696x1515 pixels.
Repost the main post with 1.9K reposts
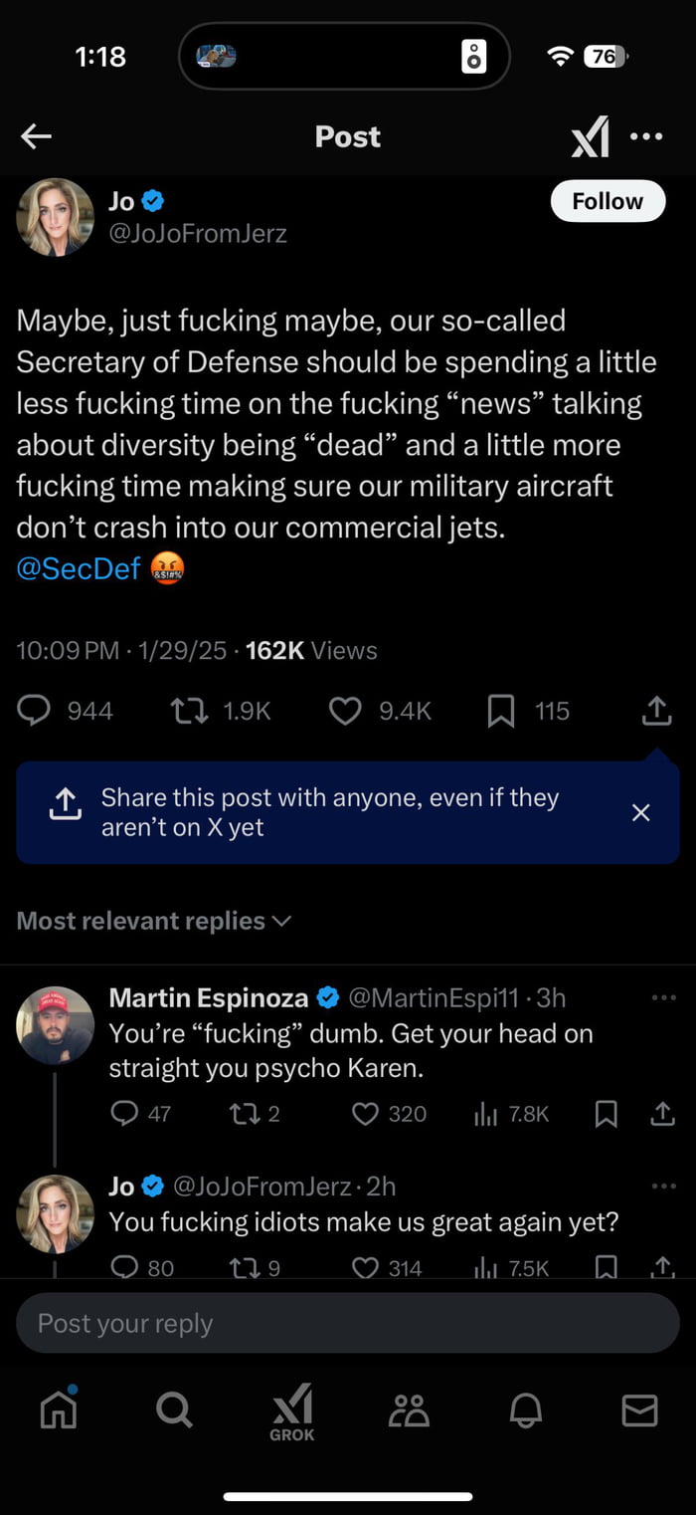click(x=189, y=711)
